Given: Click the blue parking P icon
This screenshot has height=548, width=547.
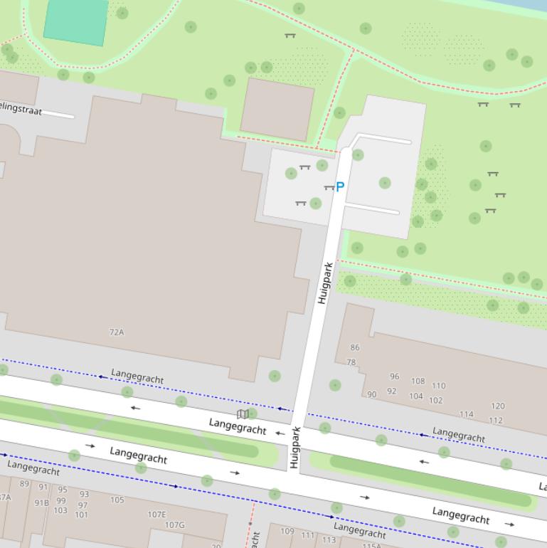Looking at the screenshot, I should [x=340, y=186].
